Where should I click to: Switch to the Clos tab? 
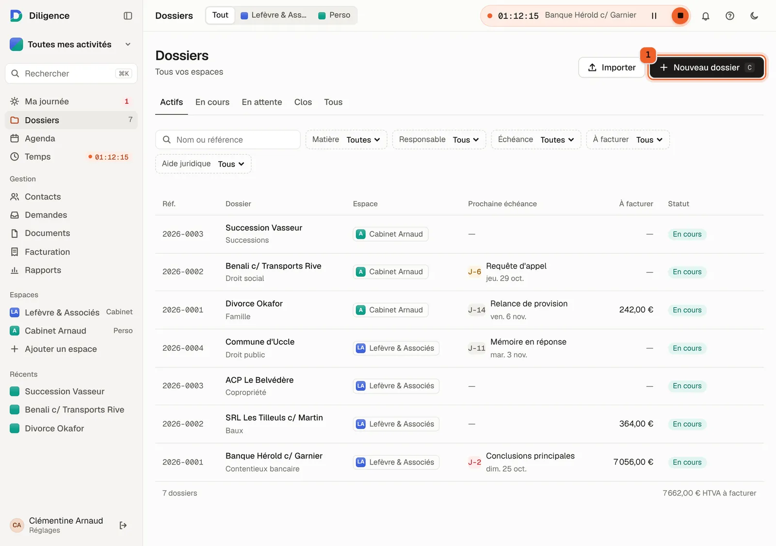[x=303, y=102]
